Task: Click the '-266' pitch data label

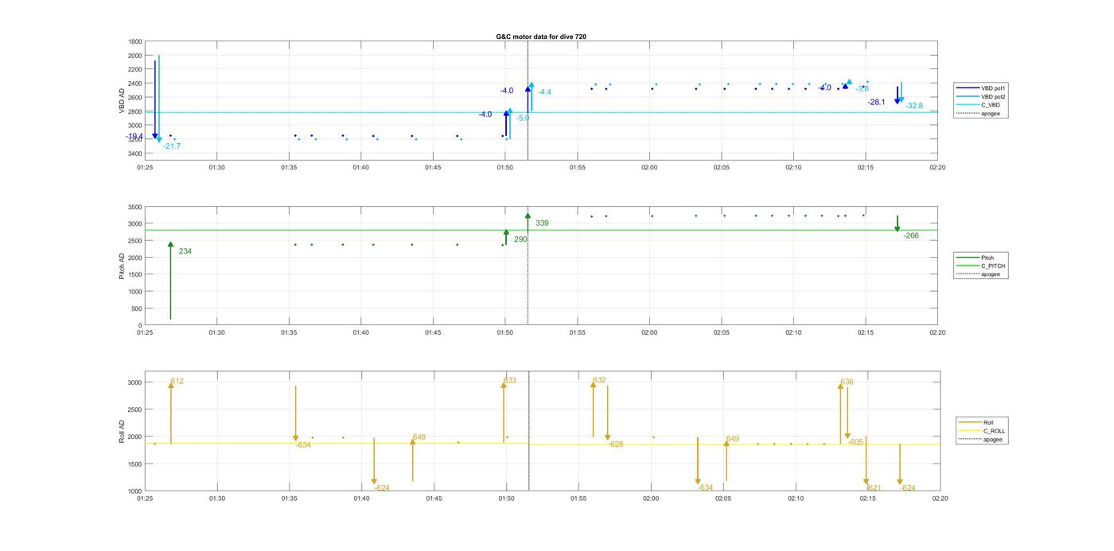Action: pyautogui.click(x=911, y=235)
